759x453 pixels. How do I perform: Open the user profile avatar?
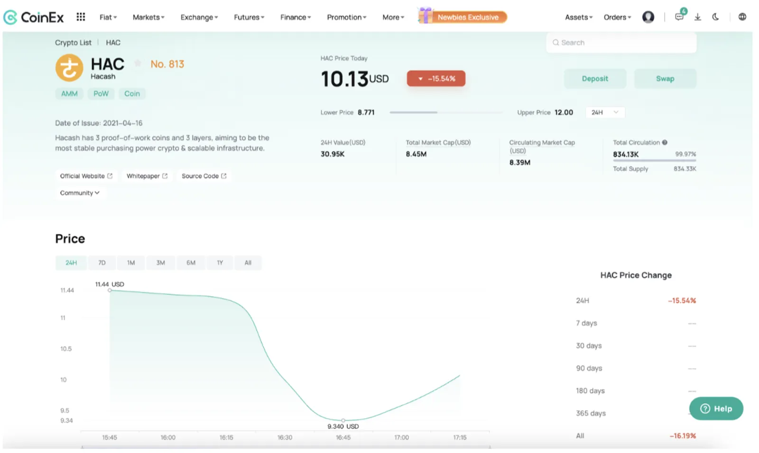pyautogui.click(x=648, y=17)
